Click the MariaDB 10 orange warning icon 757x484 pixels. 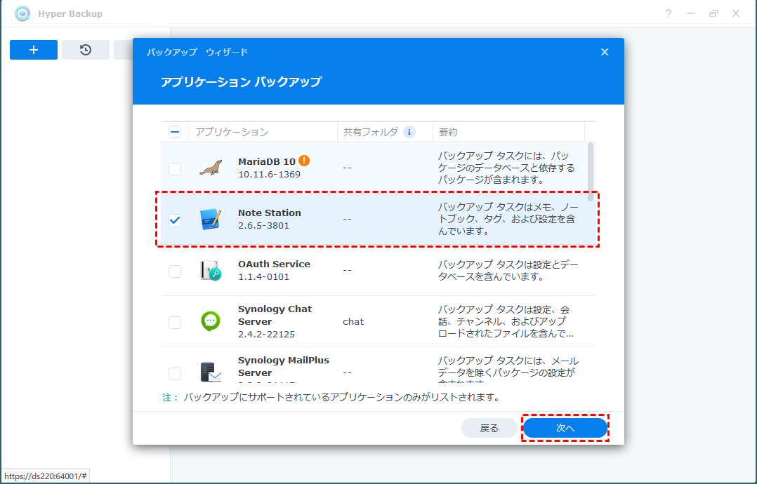[x=303, y=161]
